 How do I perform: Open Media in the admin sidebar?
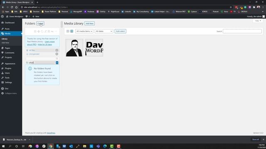tap(11, 34)
